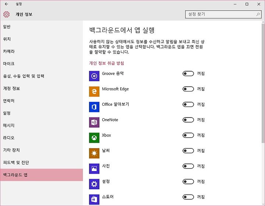Select 연락처 in the sidebar
Image resolution: width=265 pixels, height=206 pixels.
[41, 101]
